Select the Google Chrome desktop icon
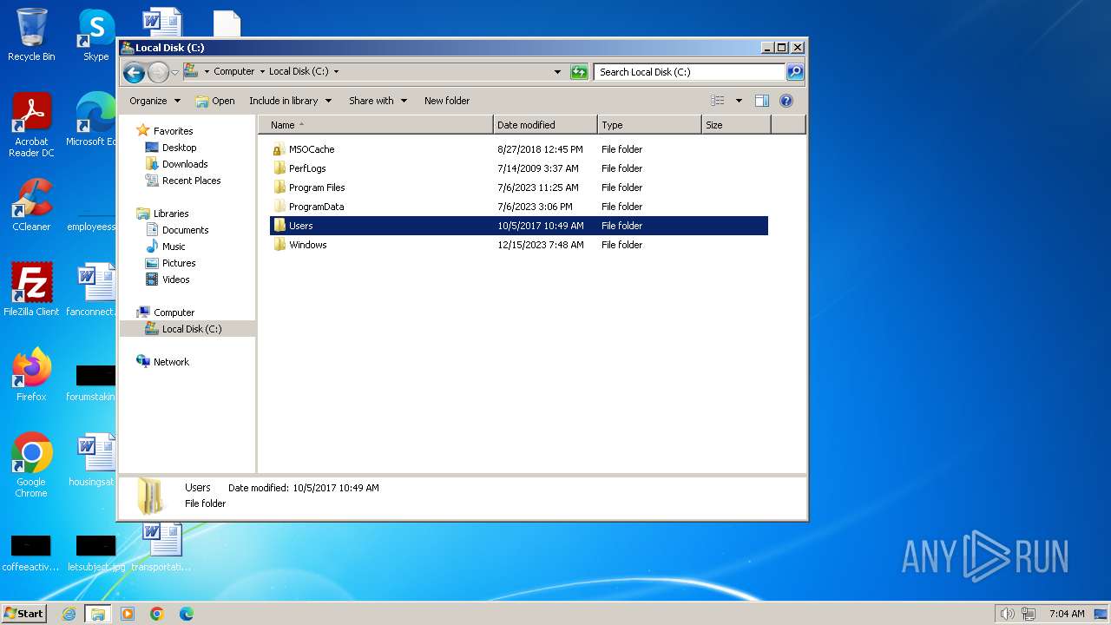Viewport: 1111px width, 625px height. [31, 464]
